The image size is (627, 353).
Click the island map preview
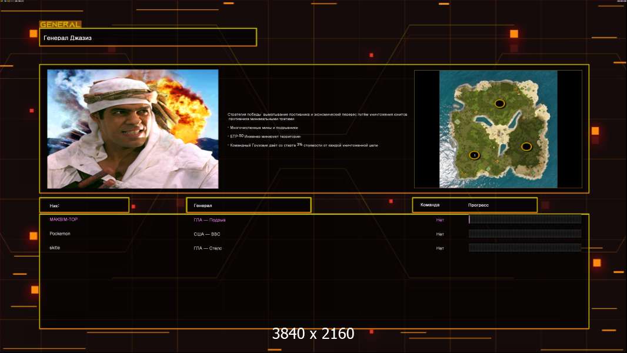(x=498, y=129)
